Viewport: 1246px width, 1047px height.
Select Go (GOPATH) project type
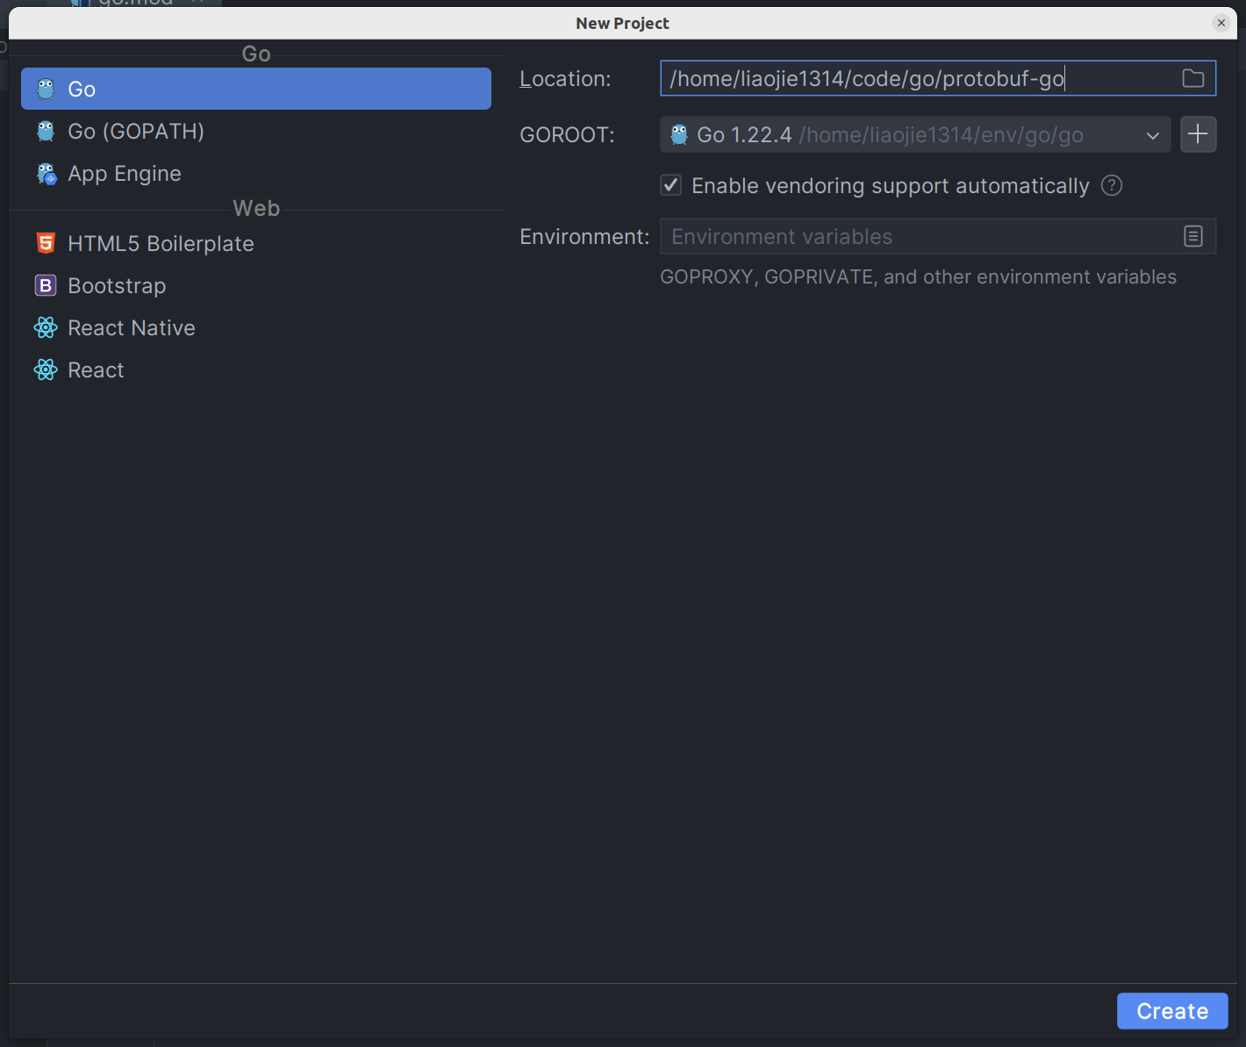click(255, 131)
